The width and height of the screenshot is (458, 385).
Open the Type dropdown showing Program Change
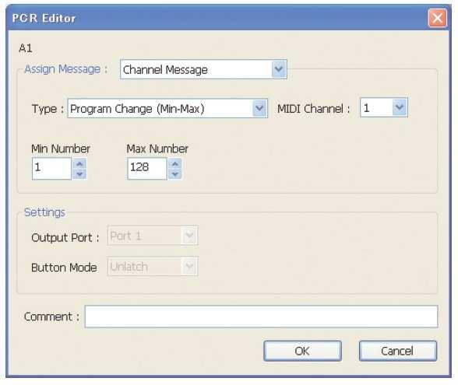coord(167,108)
